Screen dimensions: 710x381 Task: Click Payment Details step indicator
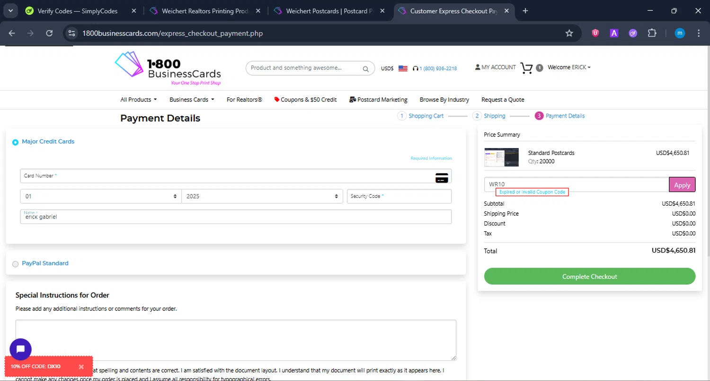[x=559, y=116]
